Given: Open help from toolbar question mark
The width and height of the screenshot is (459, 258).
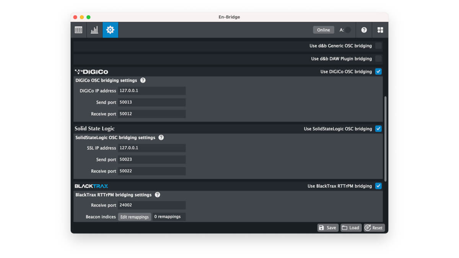Looking at the screenshot, I should tap(364, 30).
